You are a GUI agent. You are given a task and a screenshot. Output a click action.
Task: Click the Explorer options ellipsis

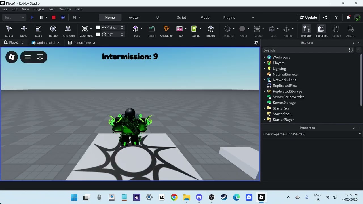tap(359, 50)
